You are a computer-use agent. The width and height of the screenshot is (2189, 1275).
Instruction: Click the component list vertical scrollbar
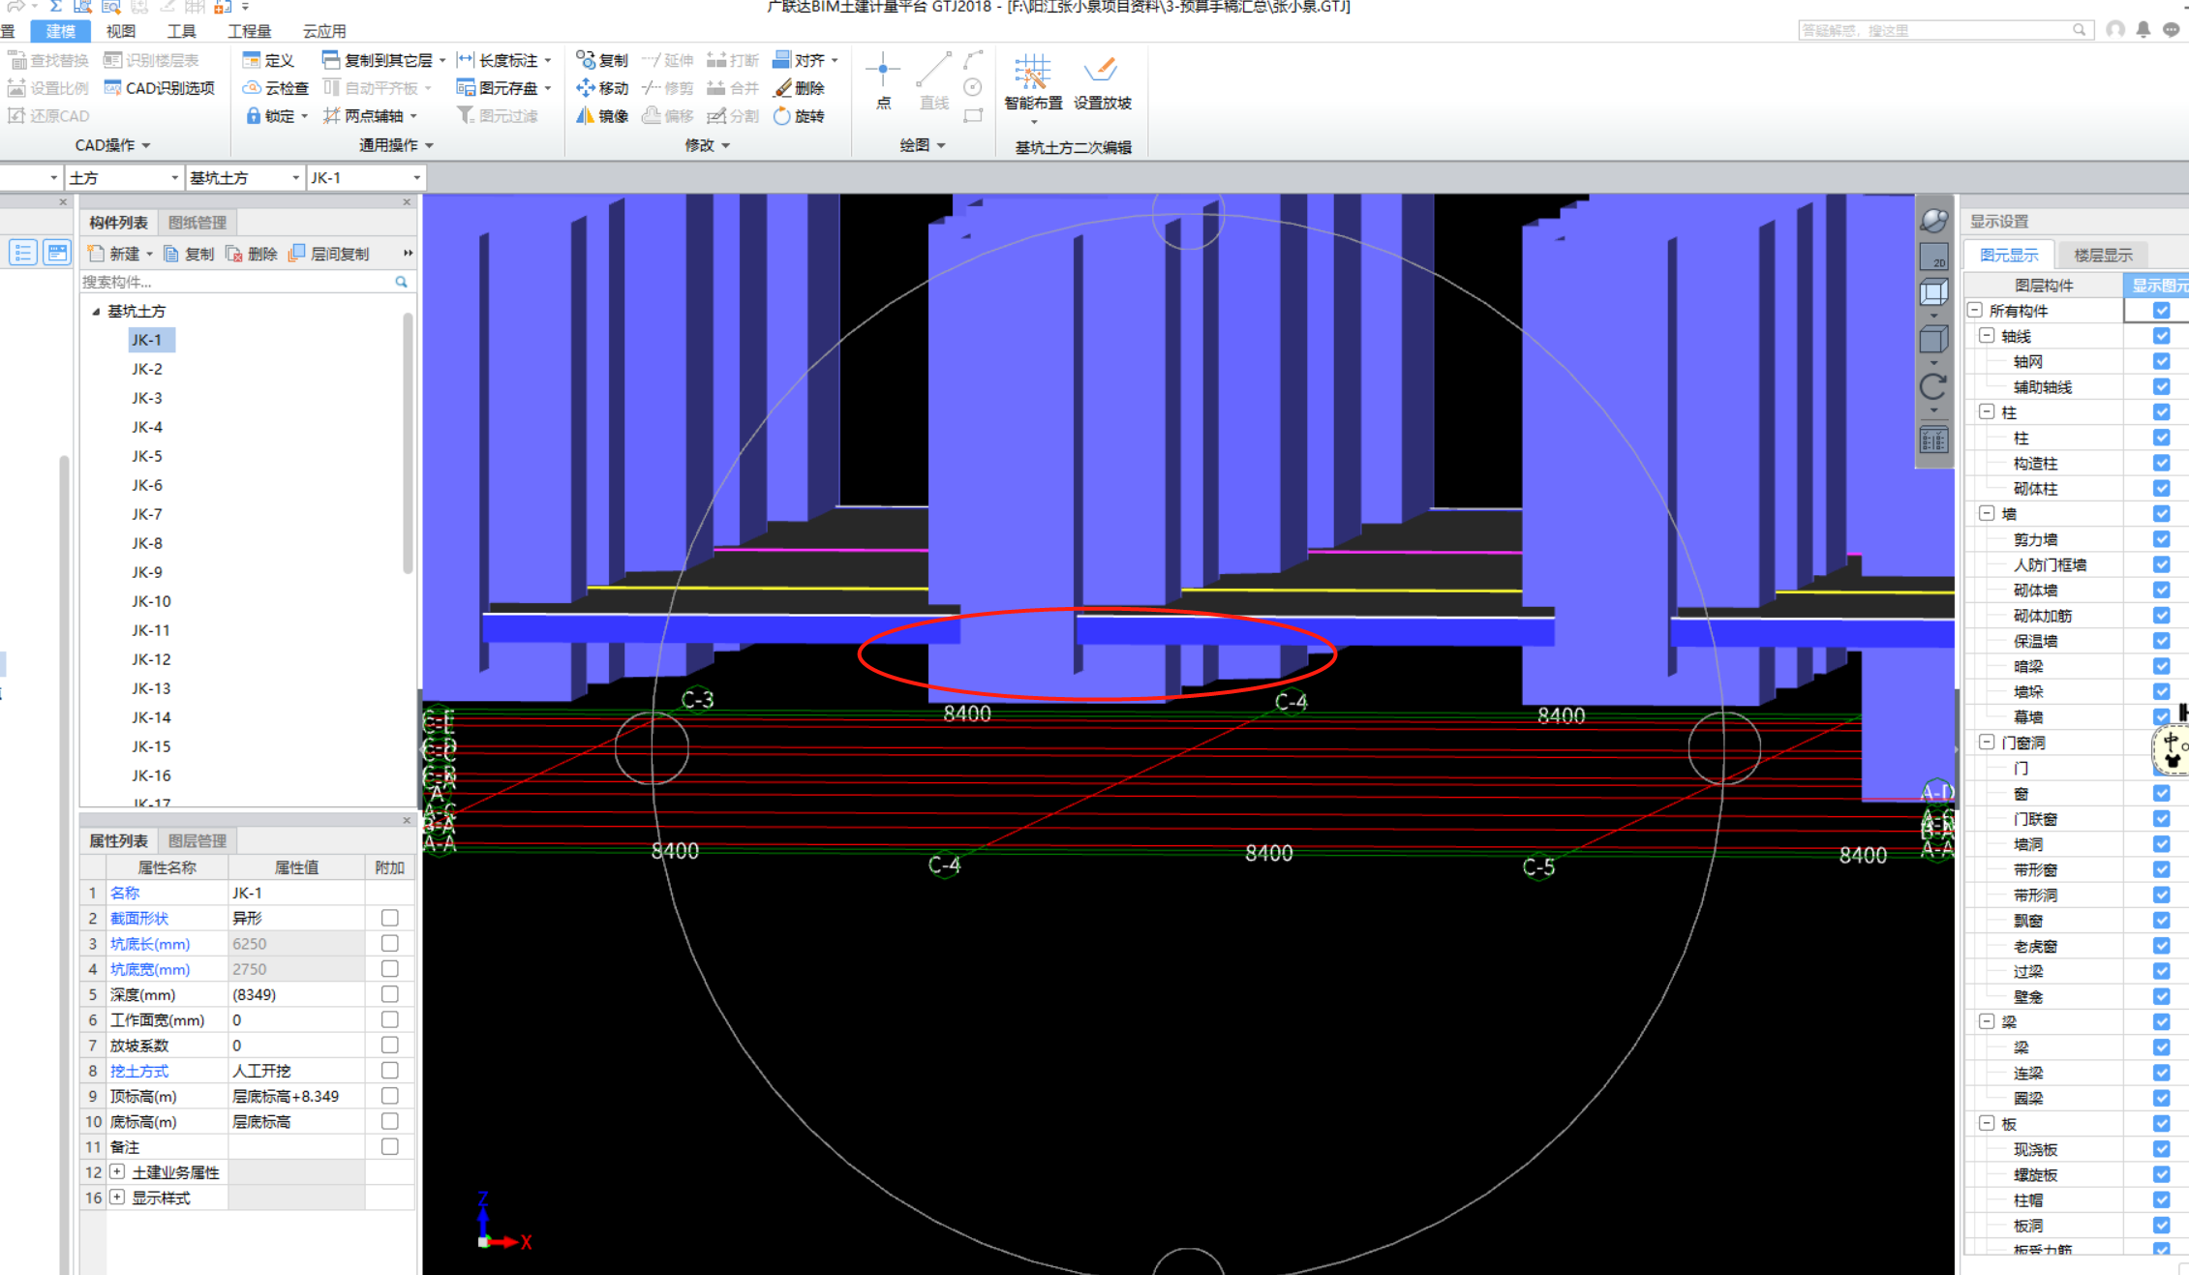[408, 443]
